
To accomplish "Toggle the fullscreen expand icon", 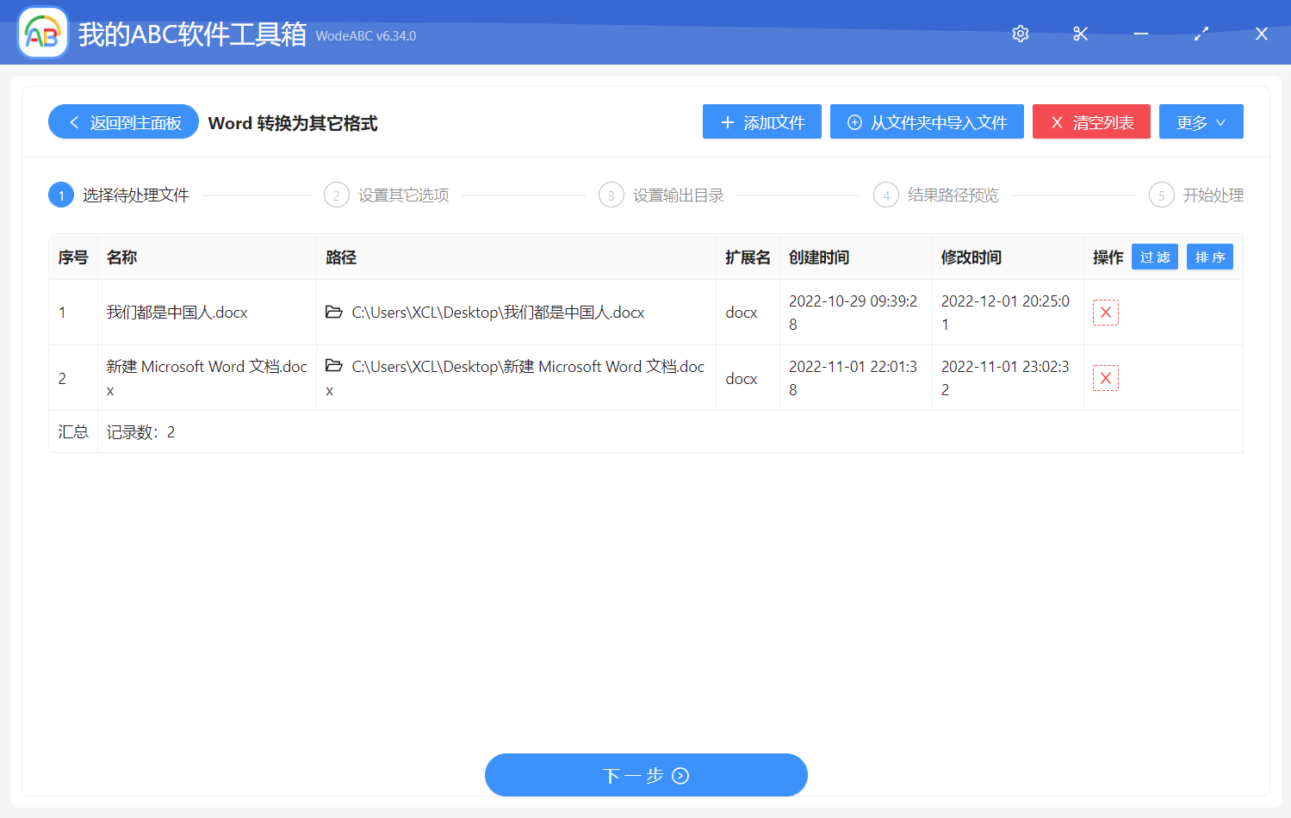I will point(1201,34).
